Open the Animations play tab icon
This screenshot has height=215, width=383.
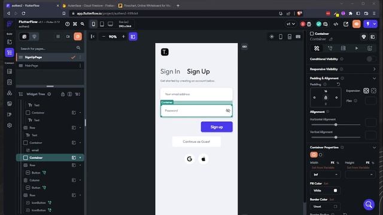coord(357,48)
